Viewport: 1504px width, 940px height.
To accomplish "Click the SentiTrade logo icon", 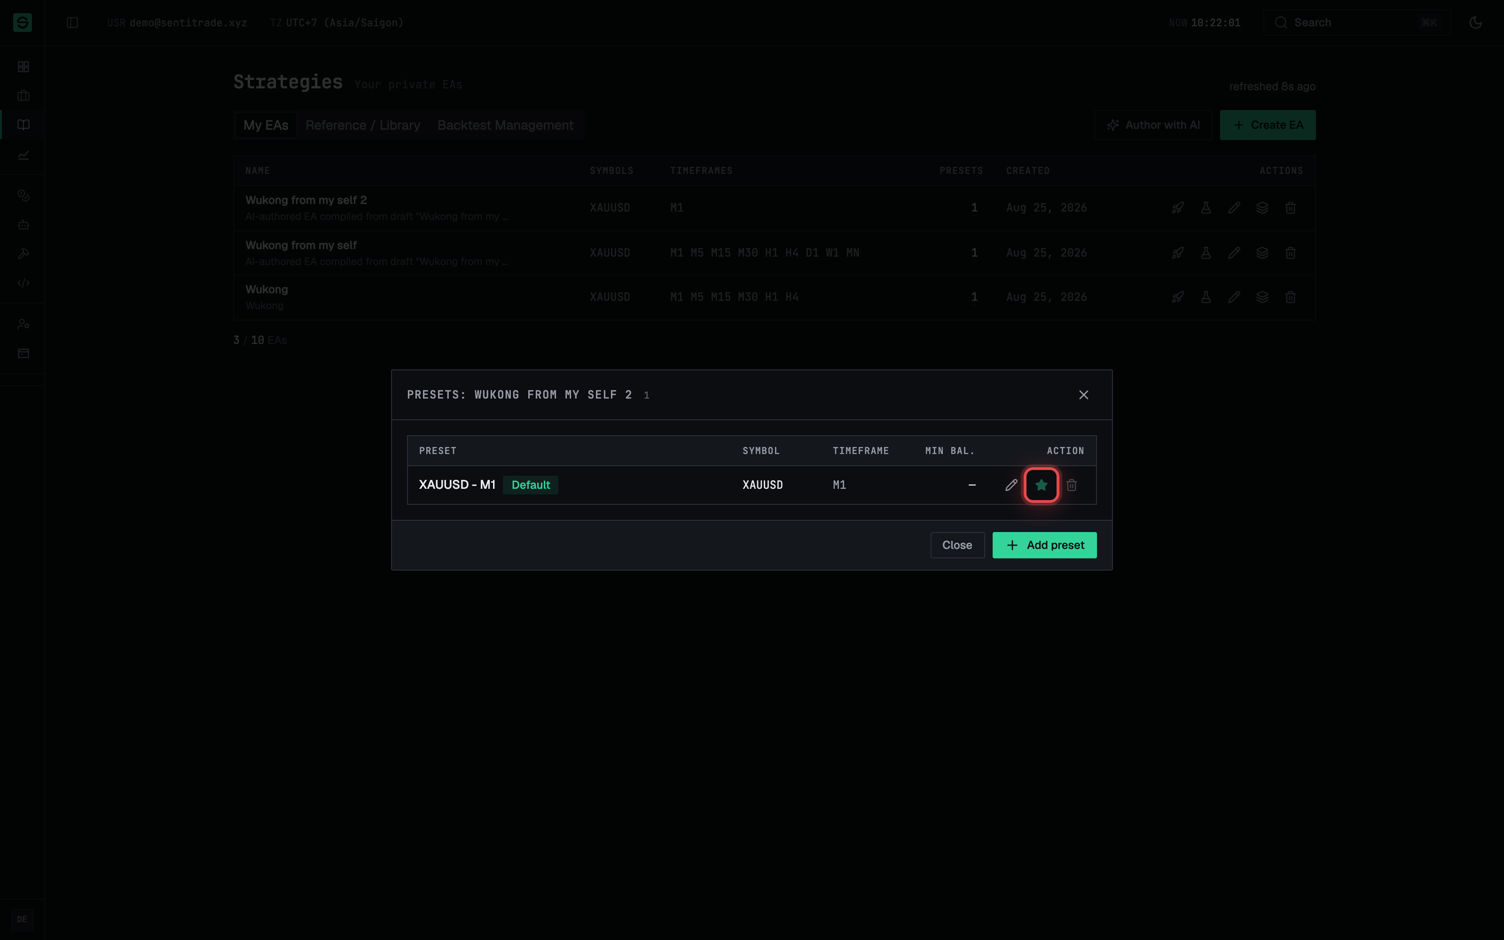I will (x=23, y=23).
